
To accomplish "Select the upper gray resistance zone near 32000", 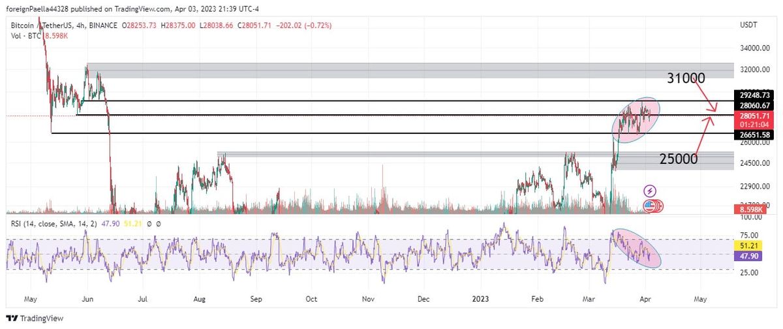I will click(391, 70).
